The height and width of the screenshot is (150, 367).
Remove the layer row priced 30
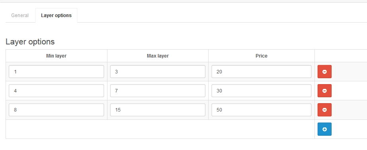tap(324, 91)
